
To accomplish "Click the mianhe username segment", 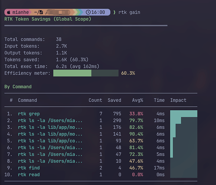I will pos(21,12).
